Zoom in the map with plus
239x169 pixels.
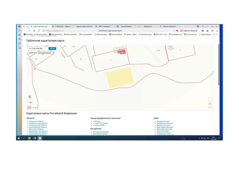click(x=210, y=104)
